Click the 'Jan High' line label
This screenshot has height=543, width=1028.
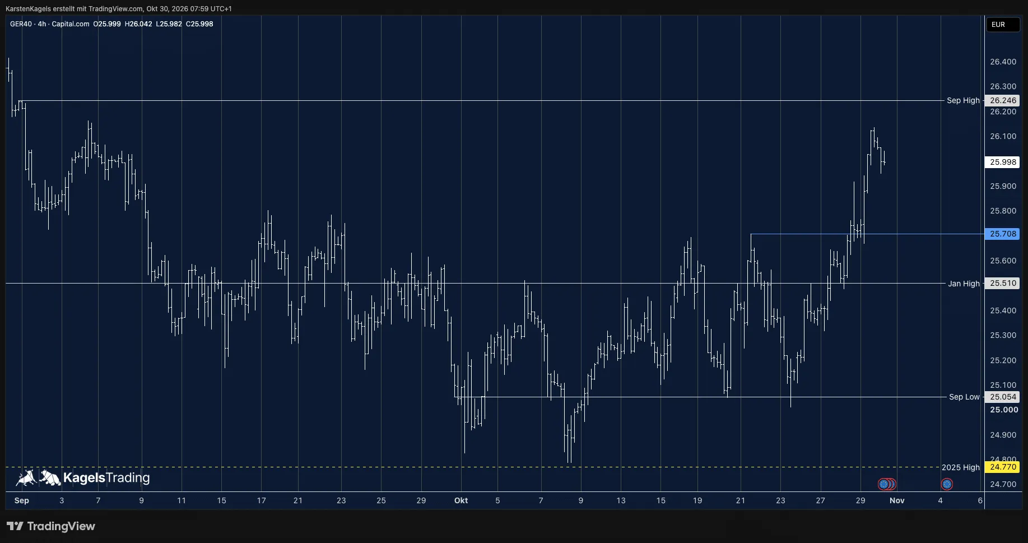[964, 284]
